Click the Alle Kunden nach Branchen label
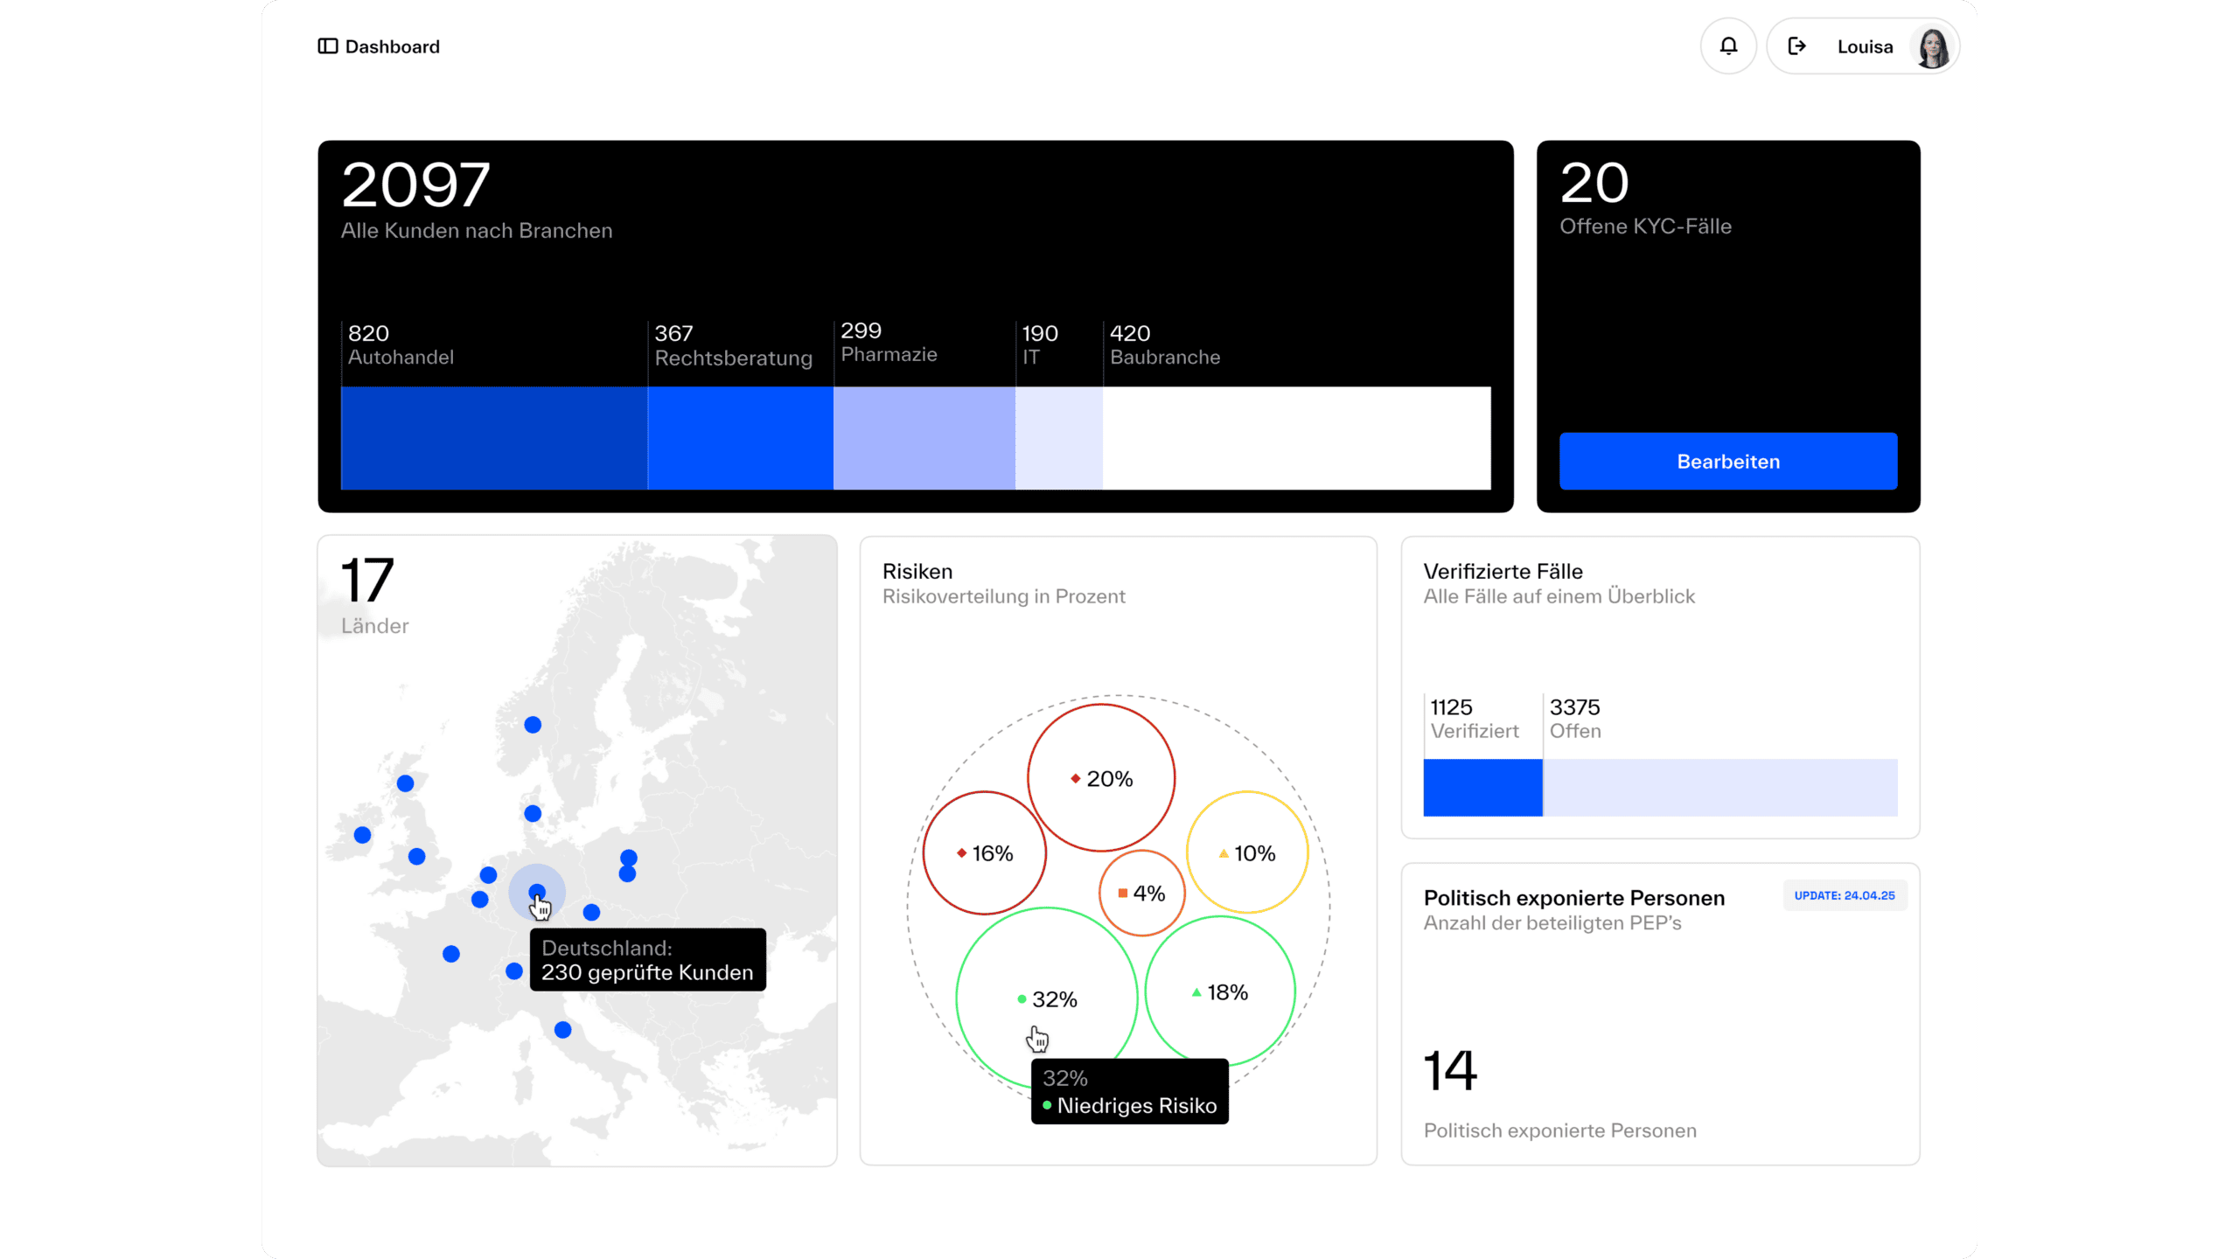Screen dimensions: 2239x1259 [477, 231]
